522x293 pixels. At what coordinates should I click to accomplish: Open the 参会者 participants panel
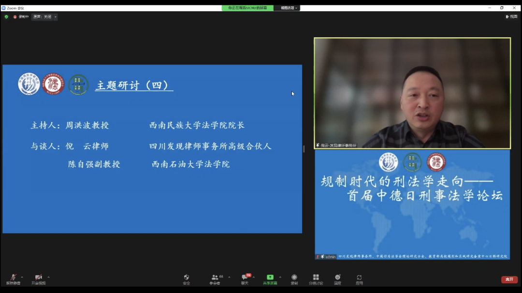pyautogui.click(x=215, y=278)
